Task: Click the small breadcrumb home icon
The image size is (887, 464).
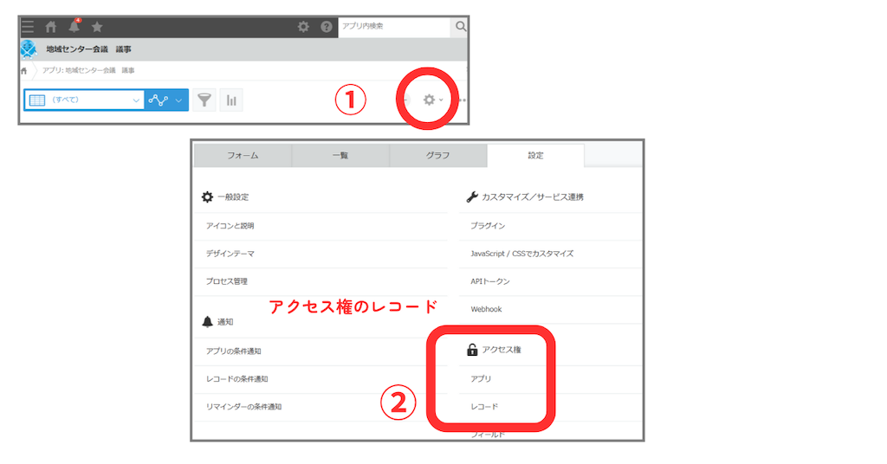Action: (x=23, y=71)
